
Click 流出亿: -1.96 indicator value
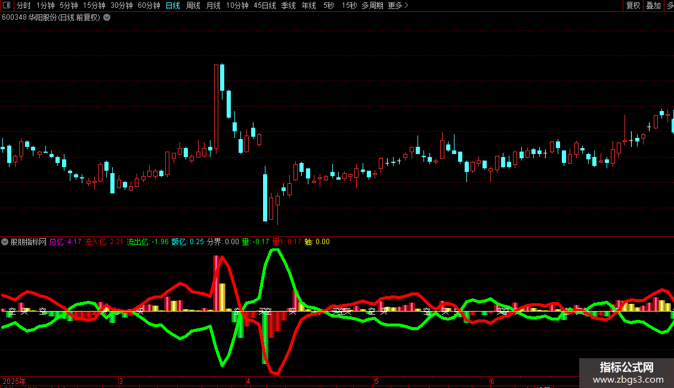point(147,242)
